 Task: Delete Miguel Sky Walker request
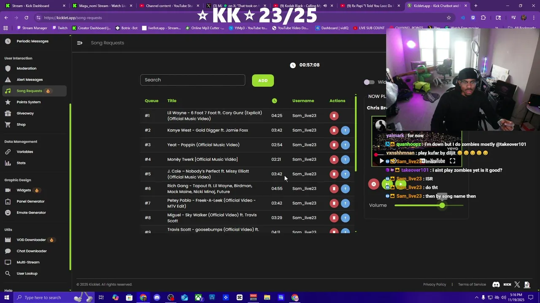pyautogui.click(x=334, y=218)
